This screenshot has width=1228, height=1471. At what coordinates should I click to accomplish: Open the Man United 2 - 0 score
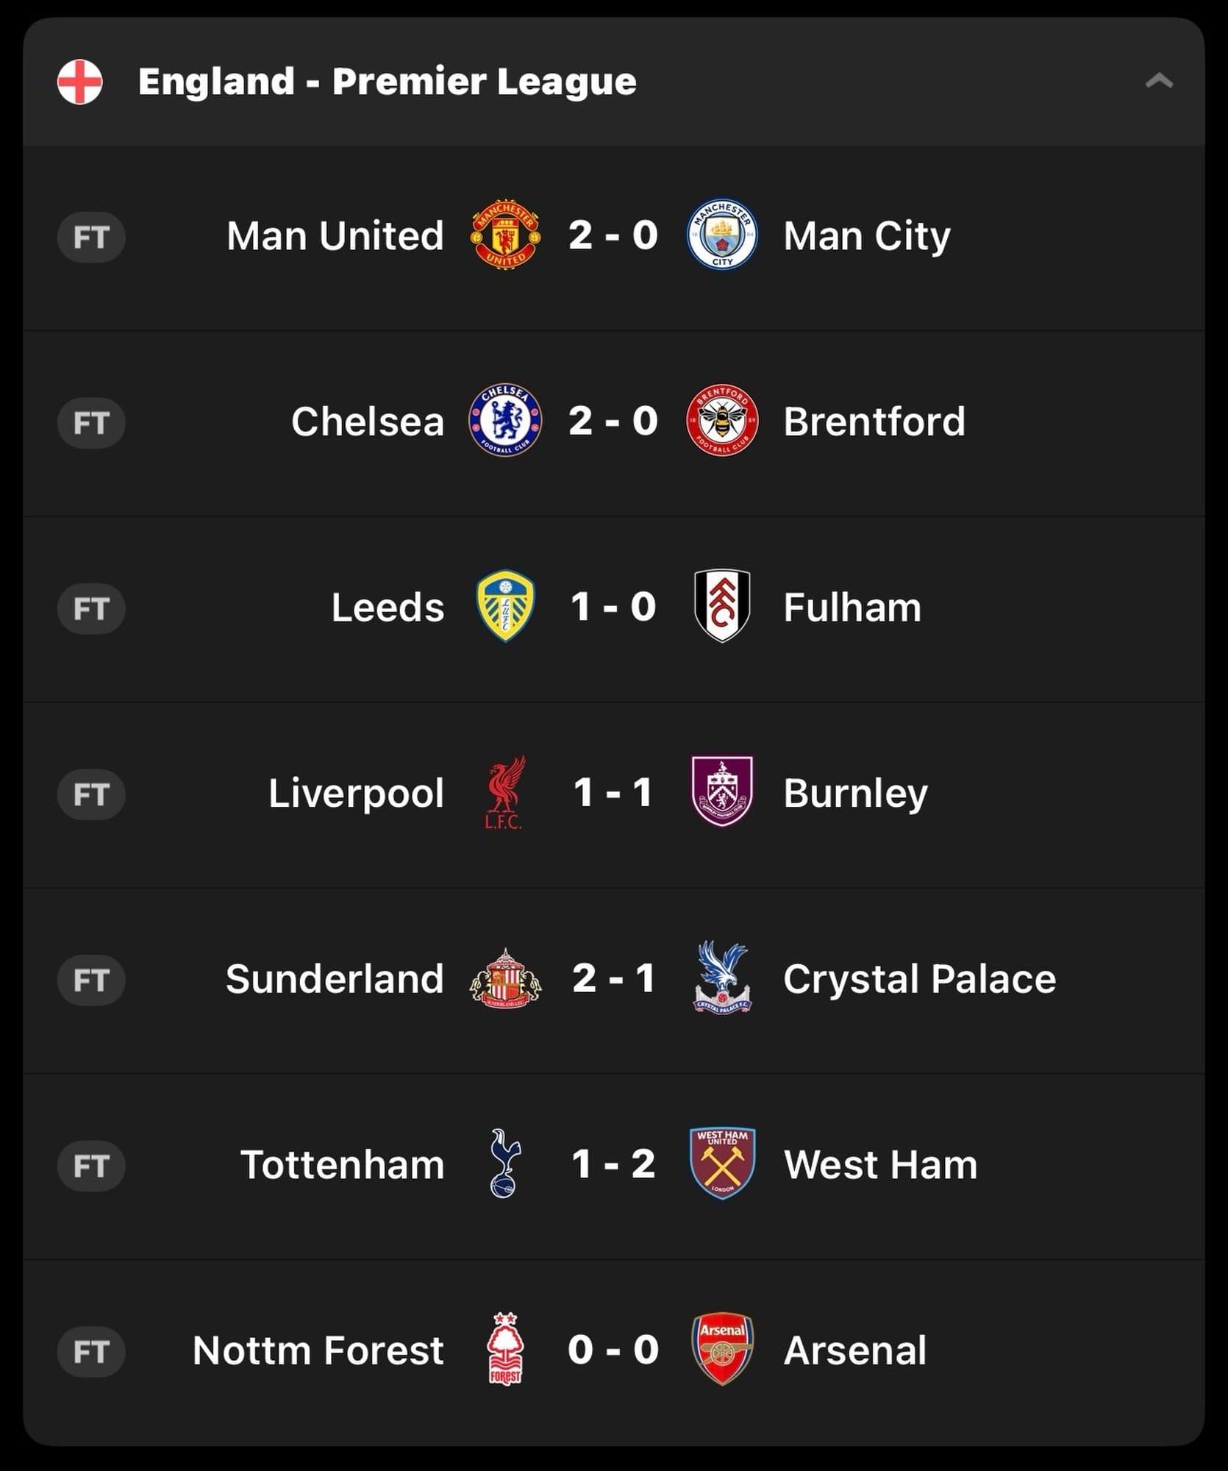pos(613,235)
